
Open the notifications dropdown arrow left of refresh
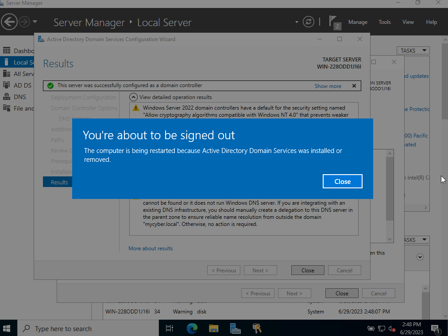(x=297, y=22)
